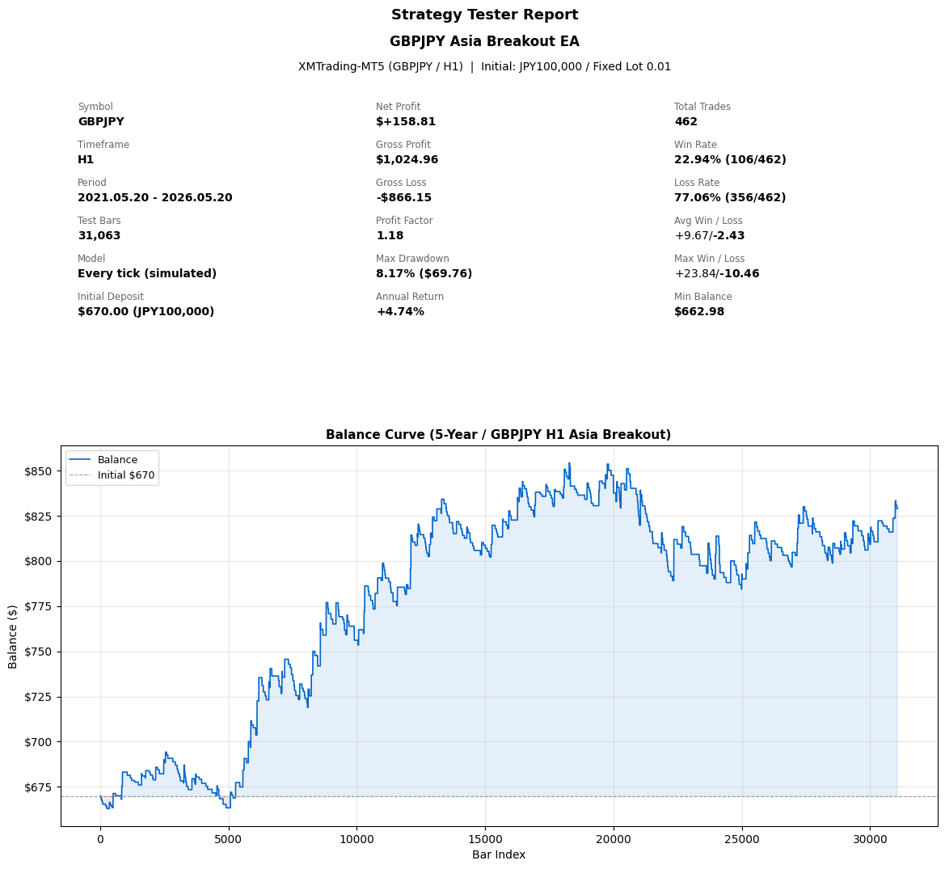Click the Net Profit value $+158.81
The width and height of the screenshot is (945, 869).
406,122
